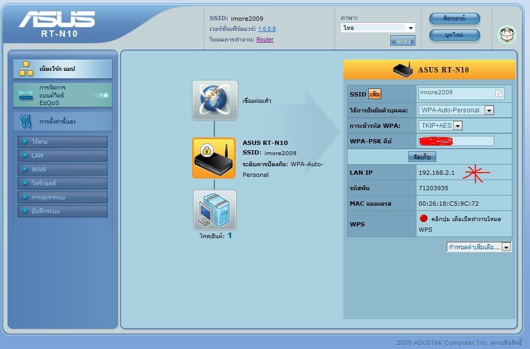Image resolution: width=530 pixels, height=349 pixels.
Task: Click inside the WPA-PSK key field
Action: [x=456, y=141]
